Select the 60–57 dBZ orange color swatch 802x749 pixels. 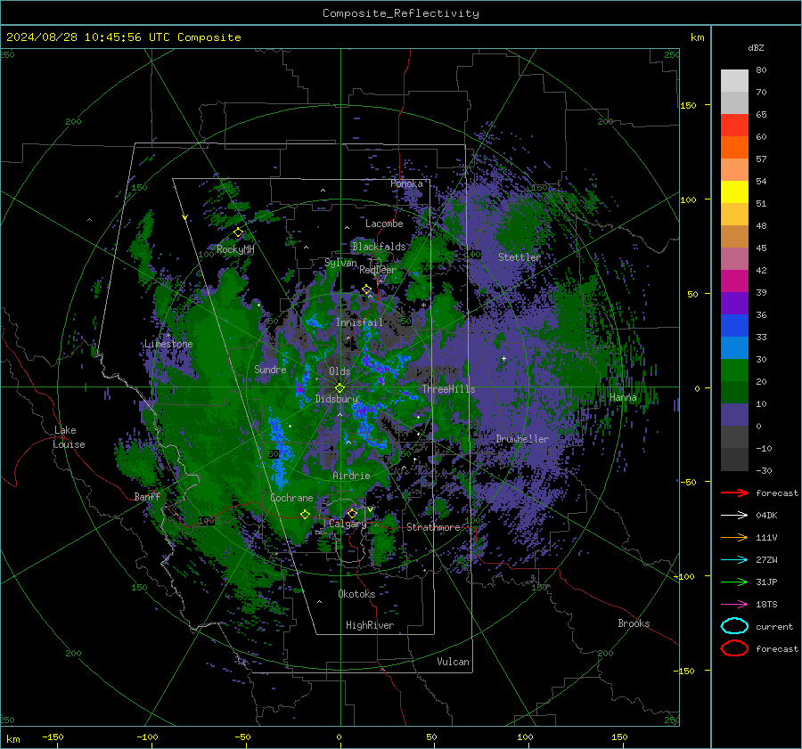point(734,148)
